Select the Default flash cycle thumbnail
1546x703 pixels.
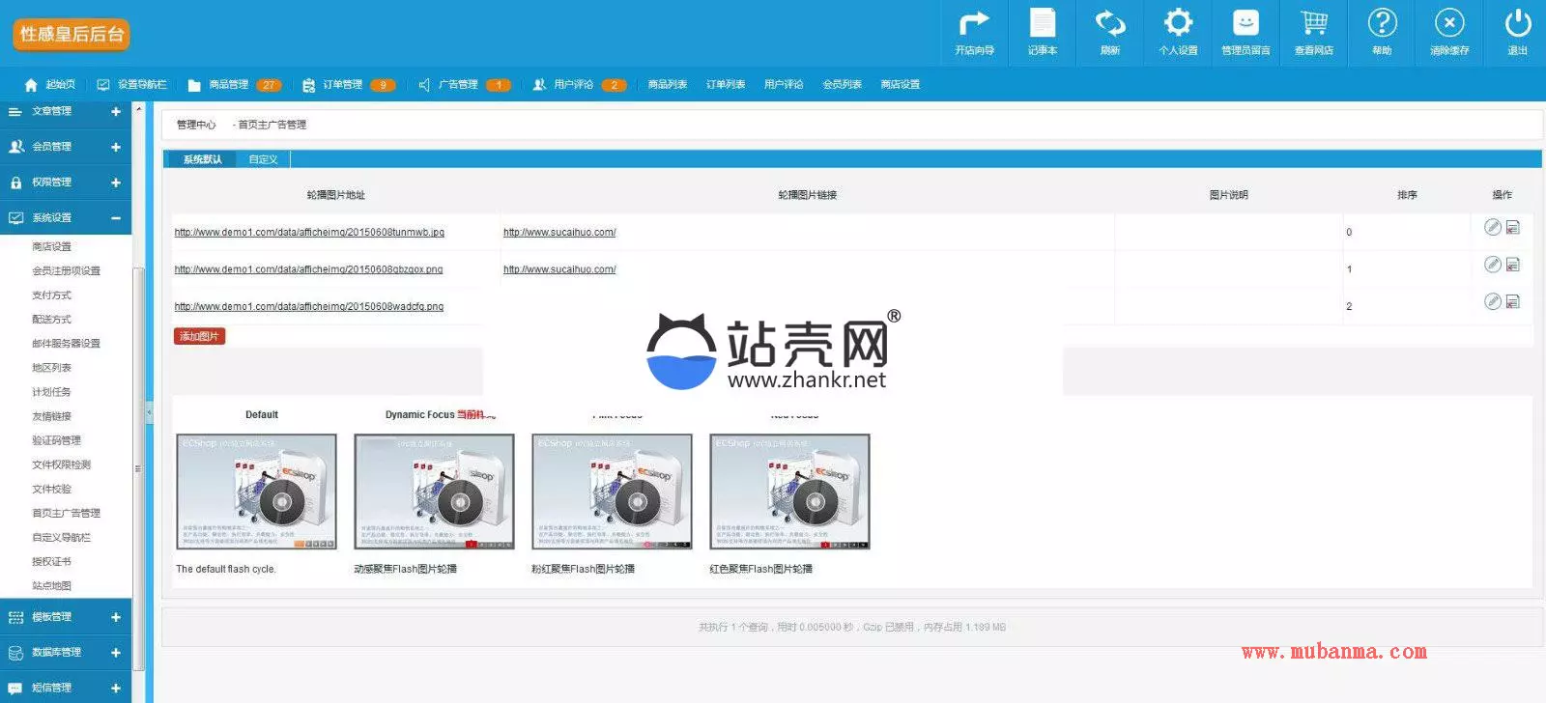tap(257, 492)
